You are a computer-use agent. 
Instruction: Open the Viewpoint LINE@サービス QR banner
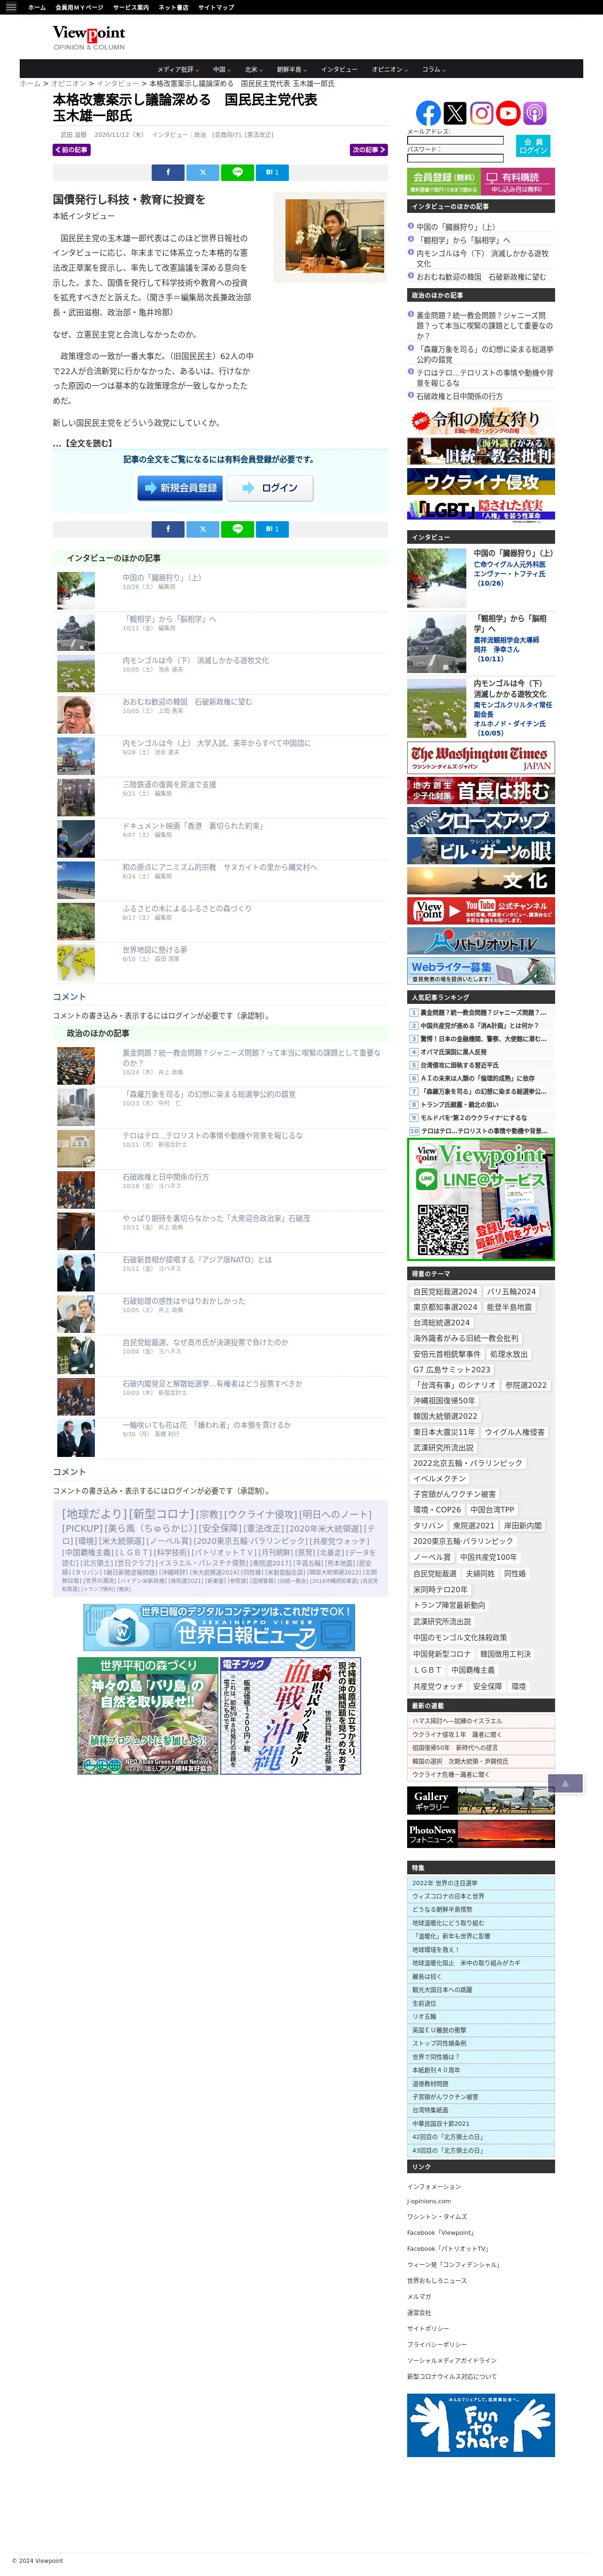[x=481, y=1198]
